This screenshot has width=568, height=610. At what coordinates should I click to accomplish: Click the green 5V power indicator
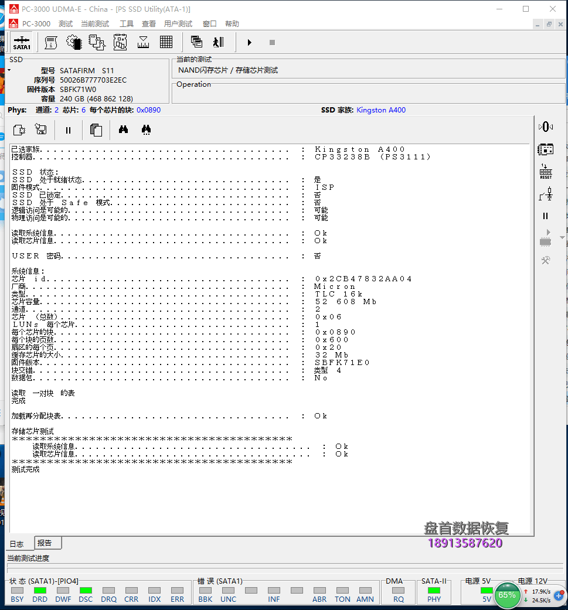click(x=487, y=591)
